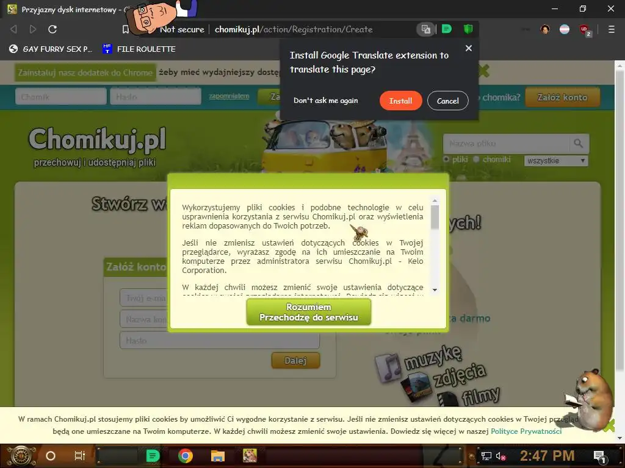This screenshot has width=625, height=468.
Task: Click the Przyjazny dysk internetowy browser tab
Action: tap(72, 9)
